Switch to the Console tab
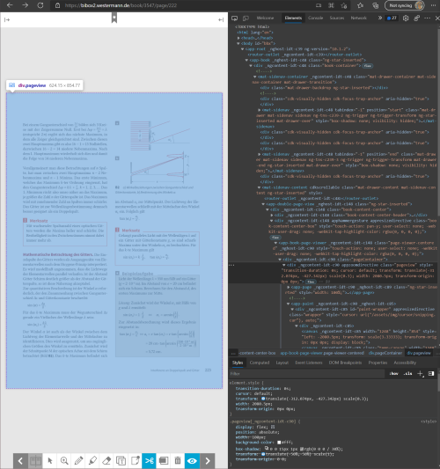 (315, 18)
